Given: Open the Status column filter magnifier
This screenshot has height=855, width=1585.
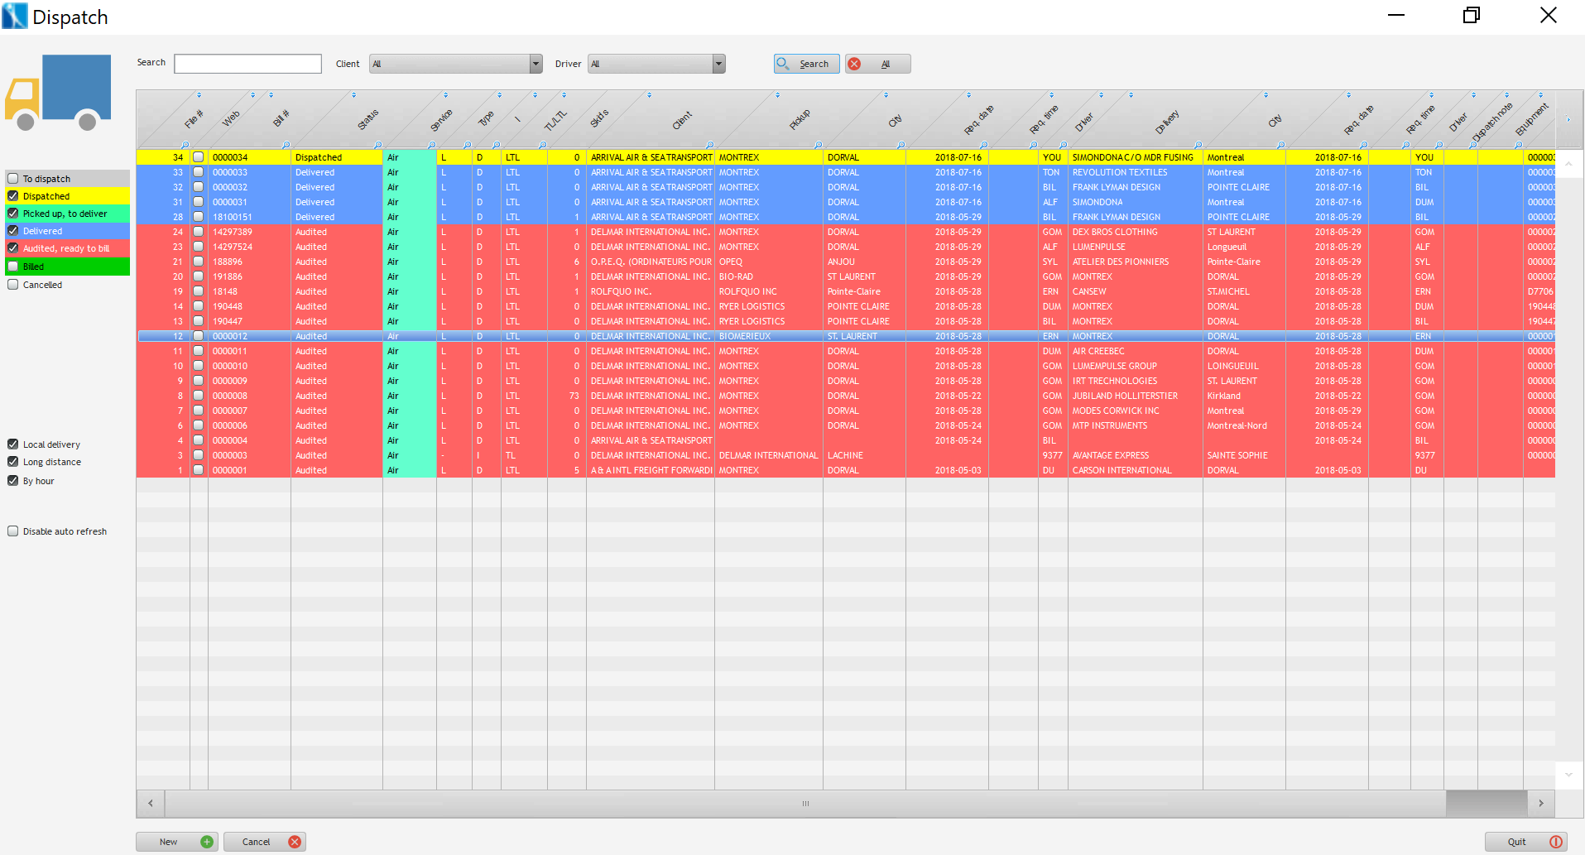Looking at the screenshot, I should click(x=378, y=146).
